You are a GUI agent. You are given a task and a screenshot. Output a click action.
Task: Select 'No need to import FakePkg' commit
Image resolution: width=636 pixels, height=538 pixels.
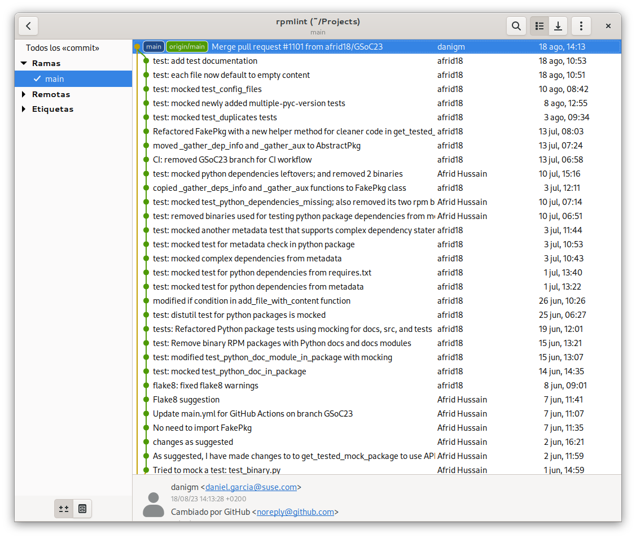point(377,428)
